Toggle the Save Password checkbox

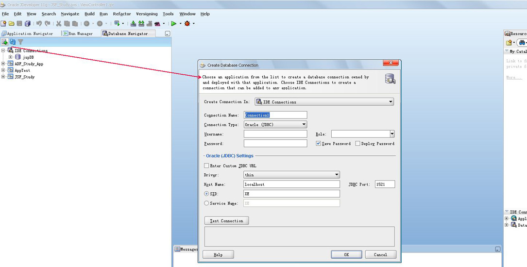coord(318,143)
